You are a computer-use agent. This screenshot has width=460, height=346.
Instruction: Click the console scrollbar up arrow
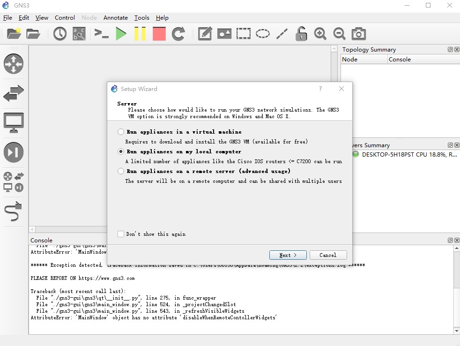(456, 248)
